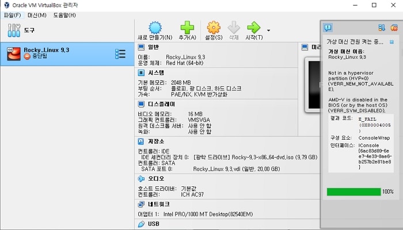Image resolution: width=403 pixels, height=230 pixels.
Task: Click the 16 MB video memory value
Action: coord(195,114)
